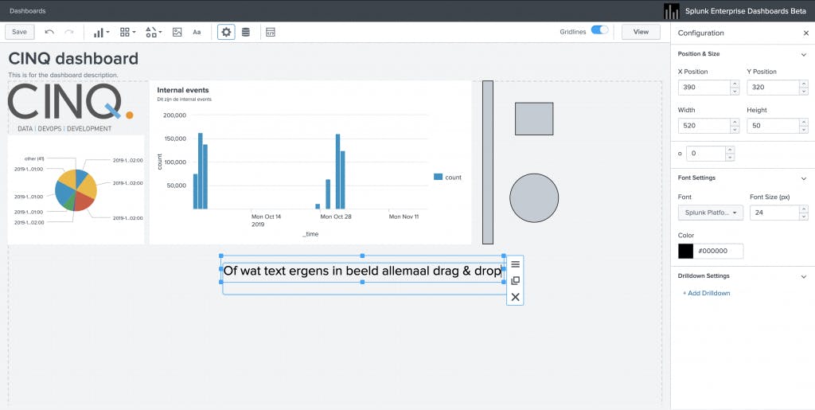Screen dimensions: 815x410
Task: Click the duplicate icon beside text box
Action: [x=515, y=280]
